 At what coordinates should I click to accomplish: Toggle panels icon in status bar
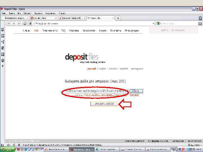pyautogui.click(x=2, y=145)
